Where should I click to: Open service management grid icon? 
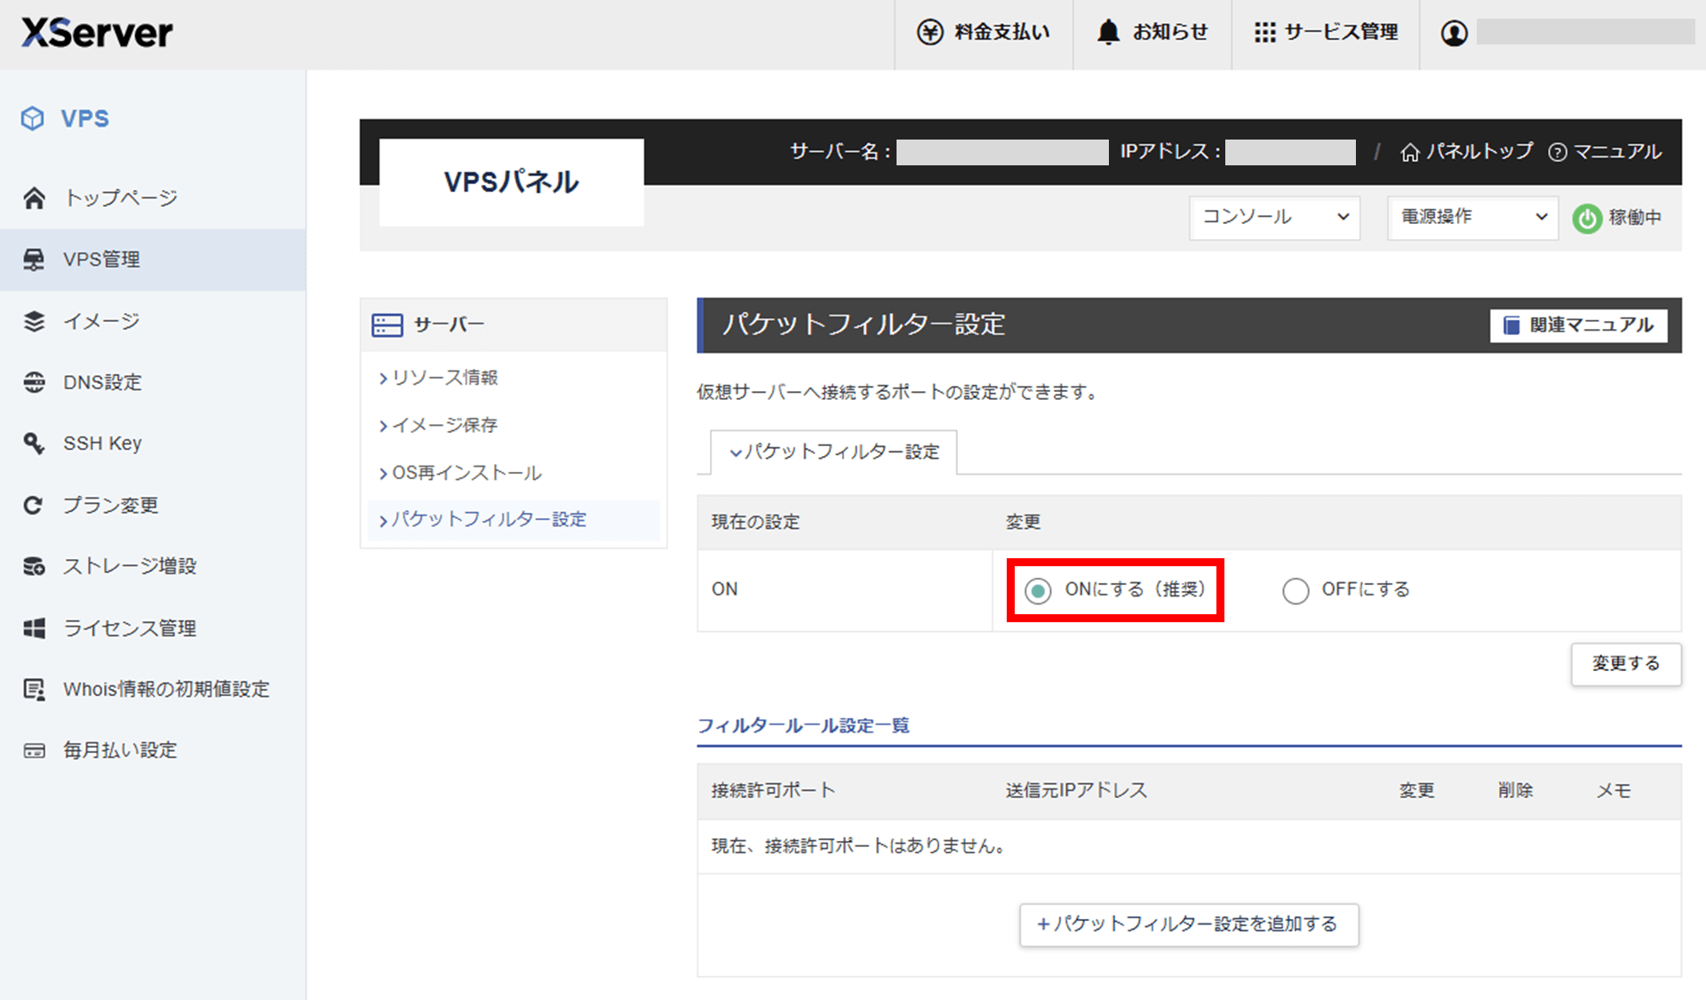click(x=1264, y=33)
